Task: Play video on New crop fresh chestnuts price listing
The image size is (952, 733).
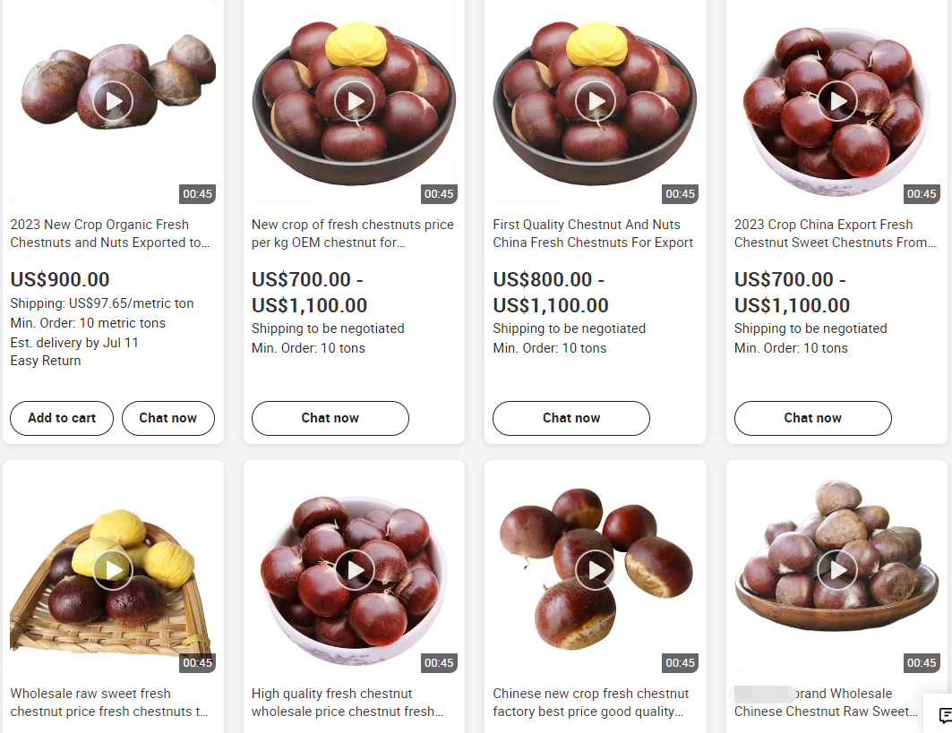Action: pos(355,101)
